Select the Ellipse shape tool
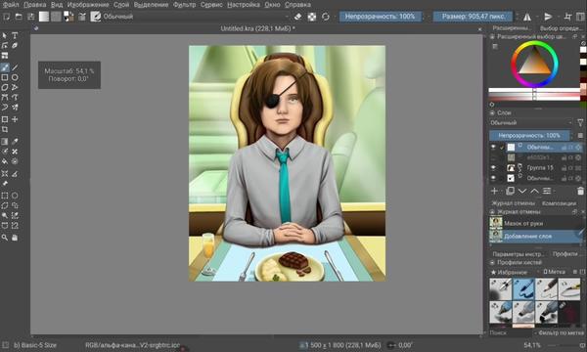Viewport: 587px width, 352px height. click(15, 77)
